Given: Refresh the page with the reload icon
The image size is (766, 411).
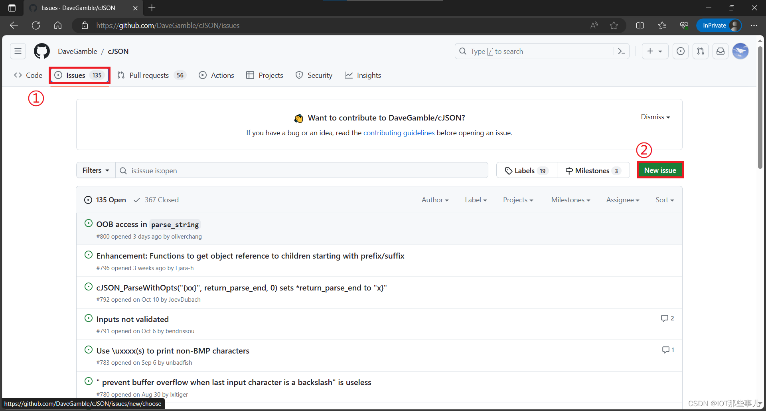Looking at the screenshot, I should click(x=36, y=26).
